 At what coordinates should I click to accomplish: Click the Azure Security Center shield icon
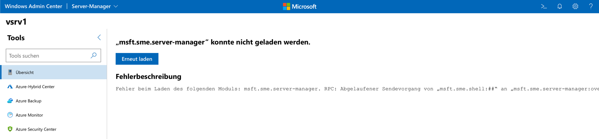(x=10, y=129)
